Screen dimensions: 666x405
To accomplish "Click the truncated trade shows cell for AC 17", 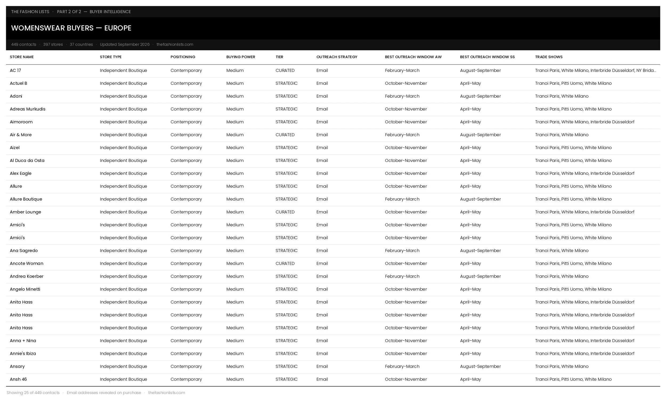I will tap(595, 70).
